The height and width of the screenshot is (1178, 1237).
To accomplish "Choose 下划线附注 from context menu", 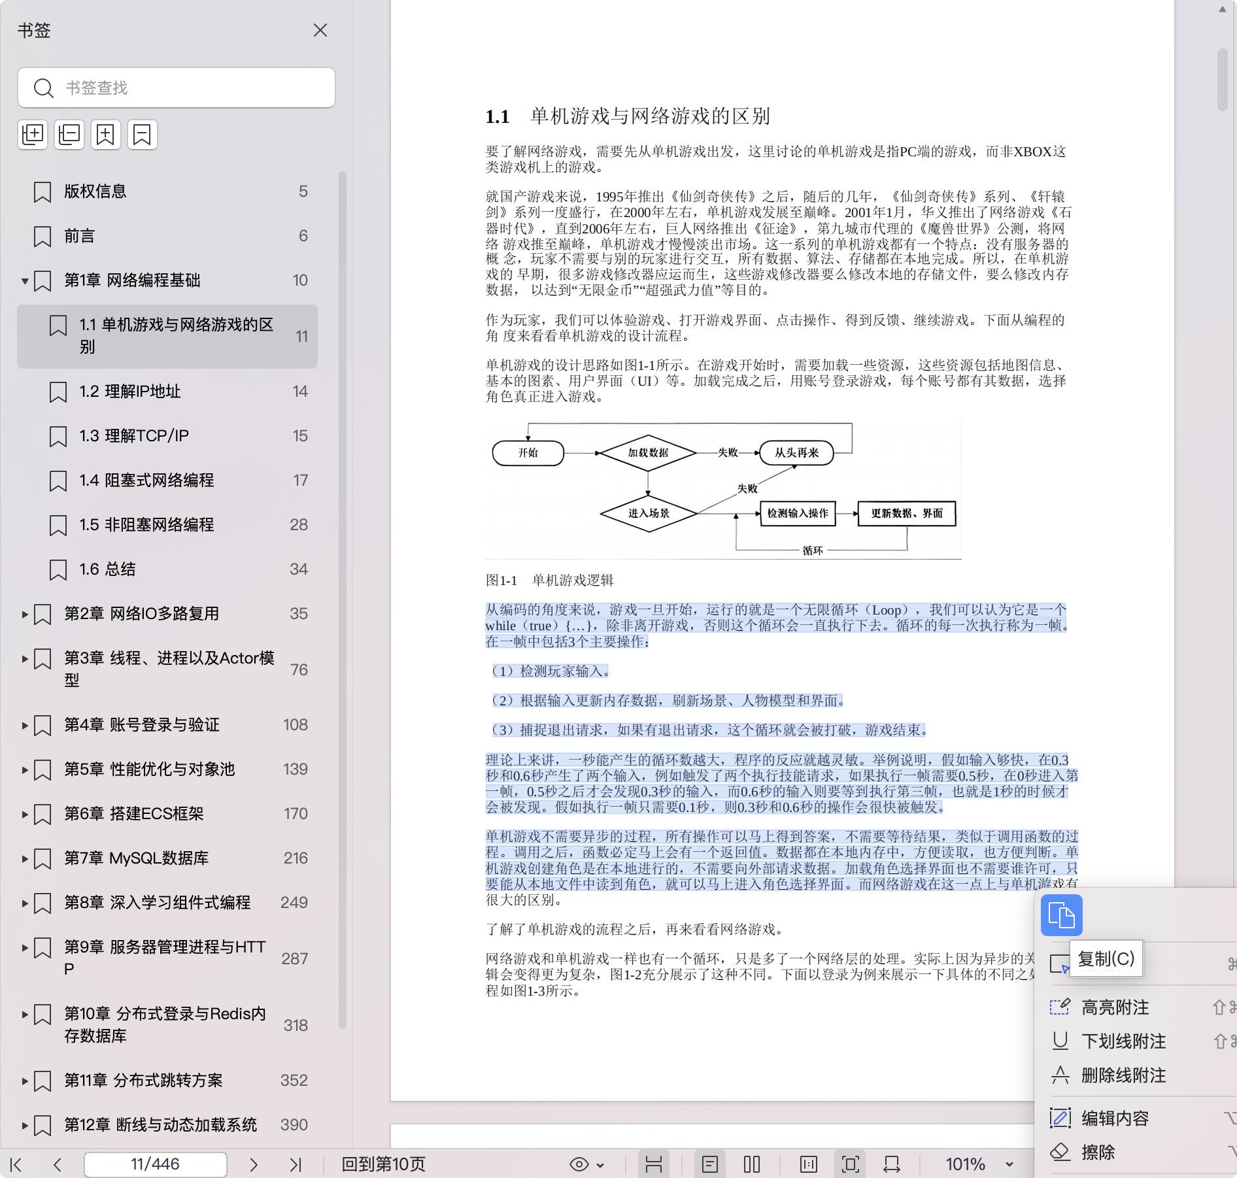I will [1123, 1041].
